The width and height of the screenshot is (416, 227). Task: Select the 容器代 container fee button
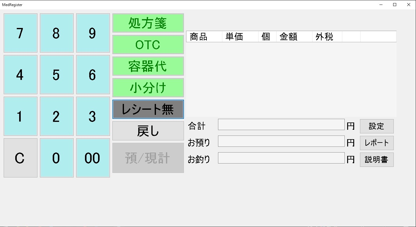pos(148,66)
